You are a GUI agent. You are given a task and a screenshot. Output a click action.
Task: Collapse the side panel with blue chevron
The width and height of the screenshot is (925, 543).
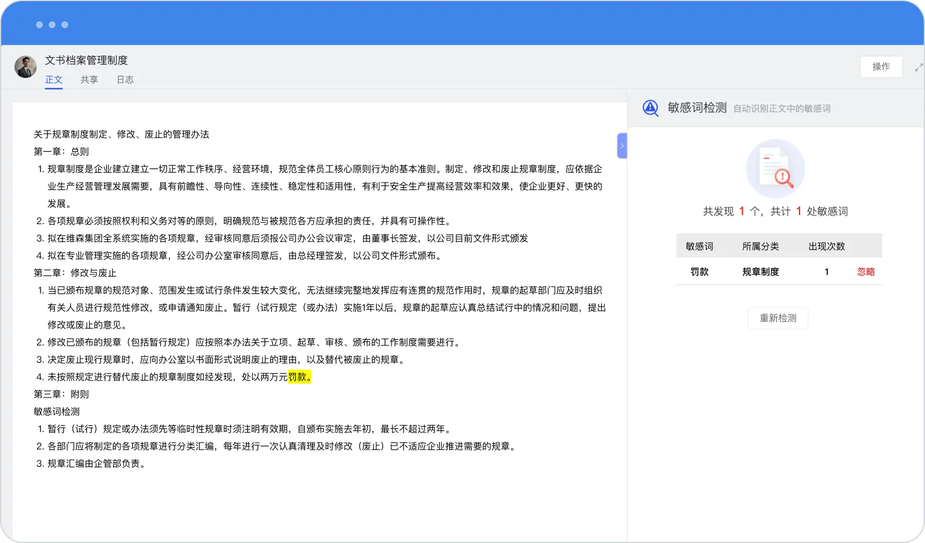tap(622, 146)
